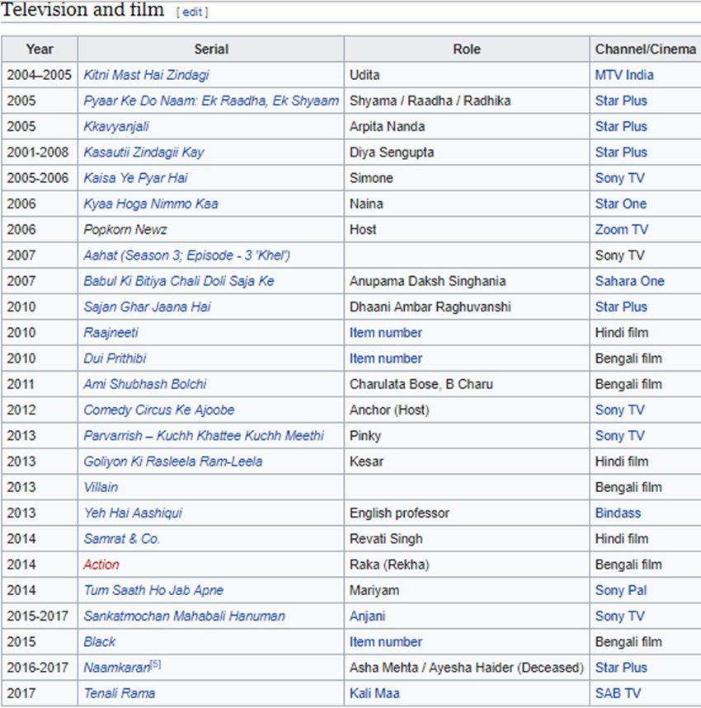
Task: Open the Tenali Rama serial link
Action: [x=120, y=693]
